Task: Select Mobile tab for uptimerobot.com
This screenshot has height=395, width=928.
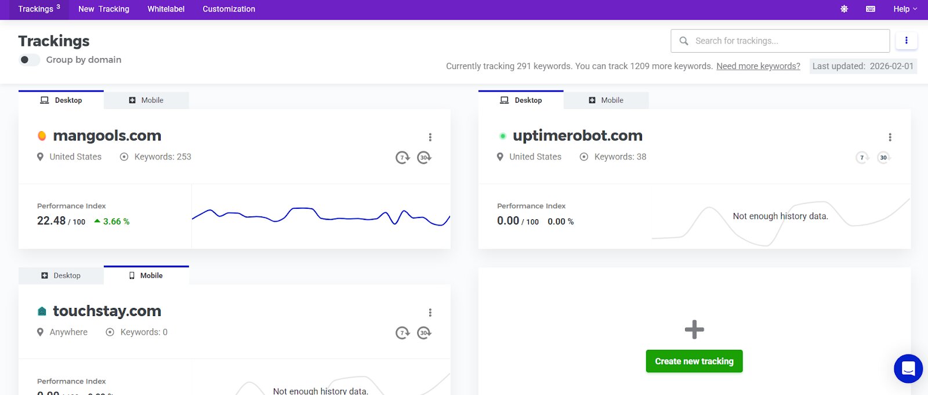Action: (606, 100)
